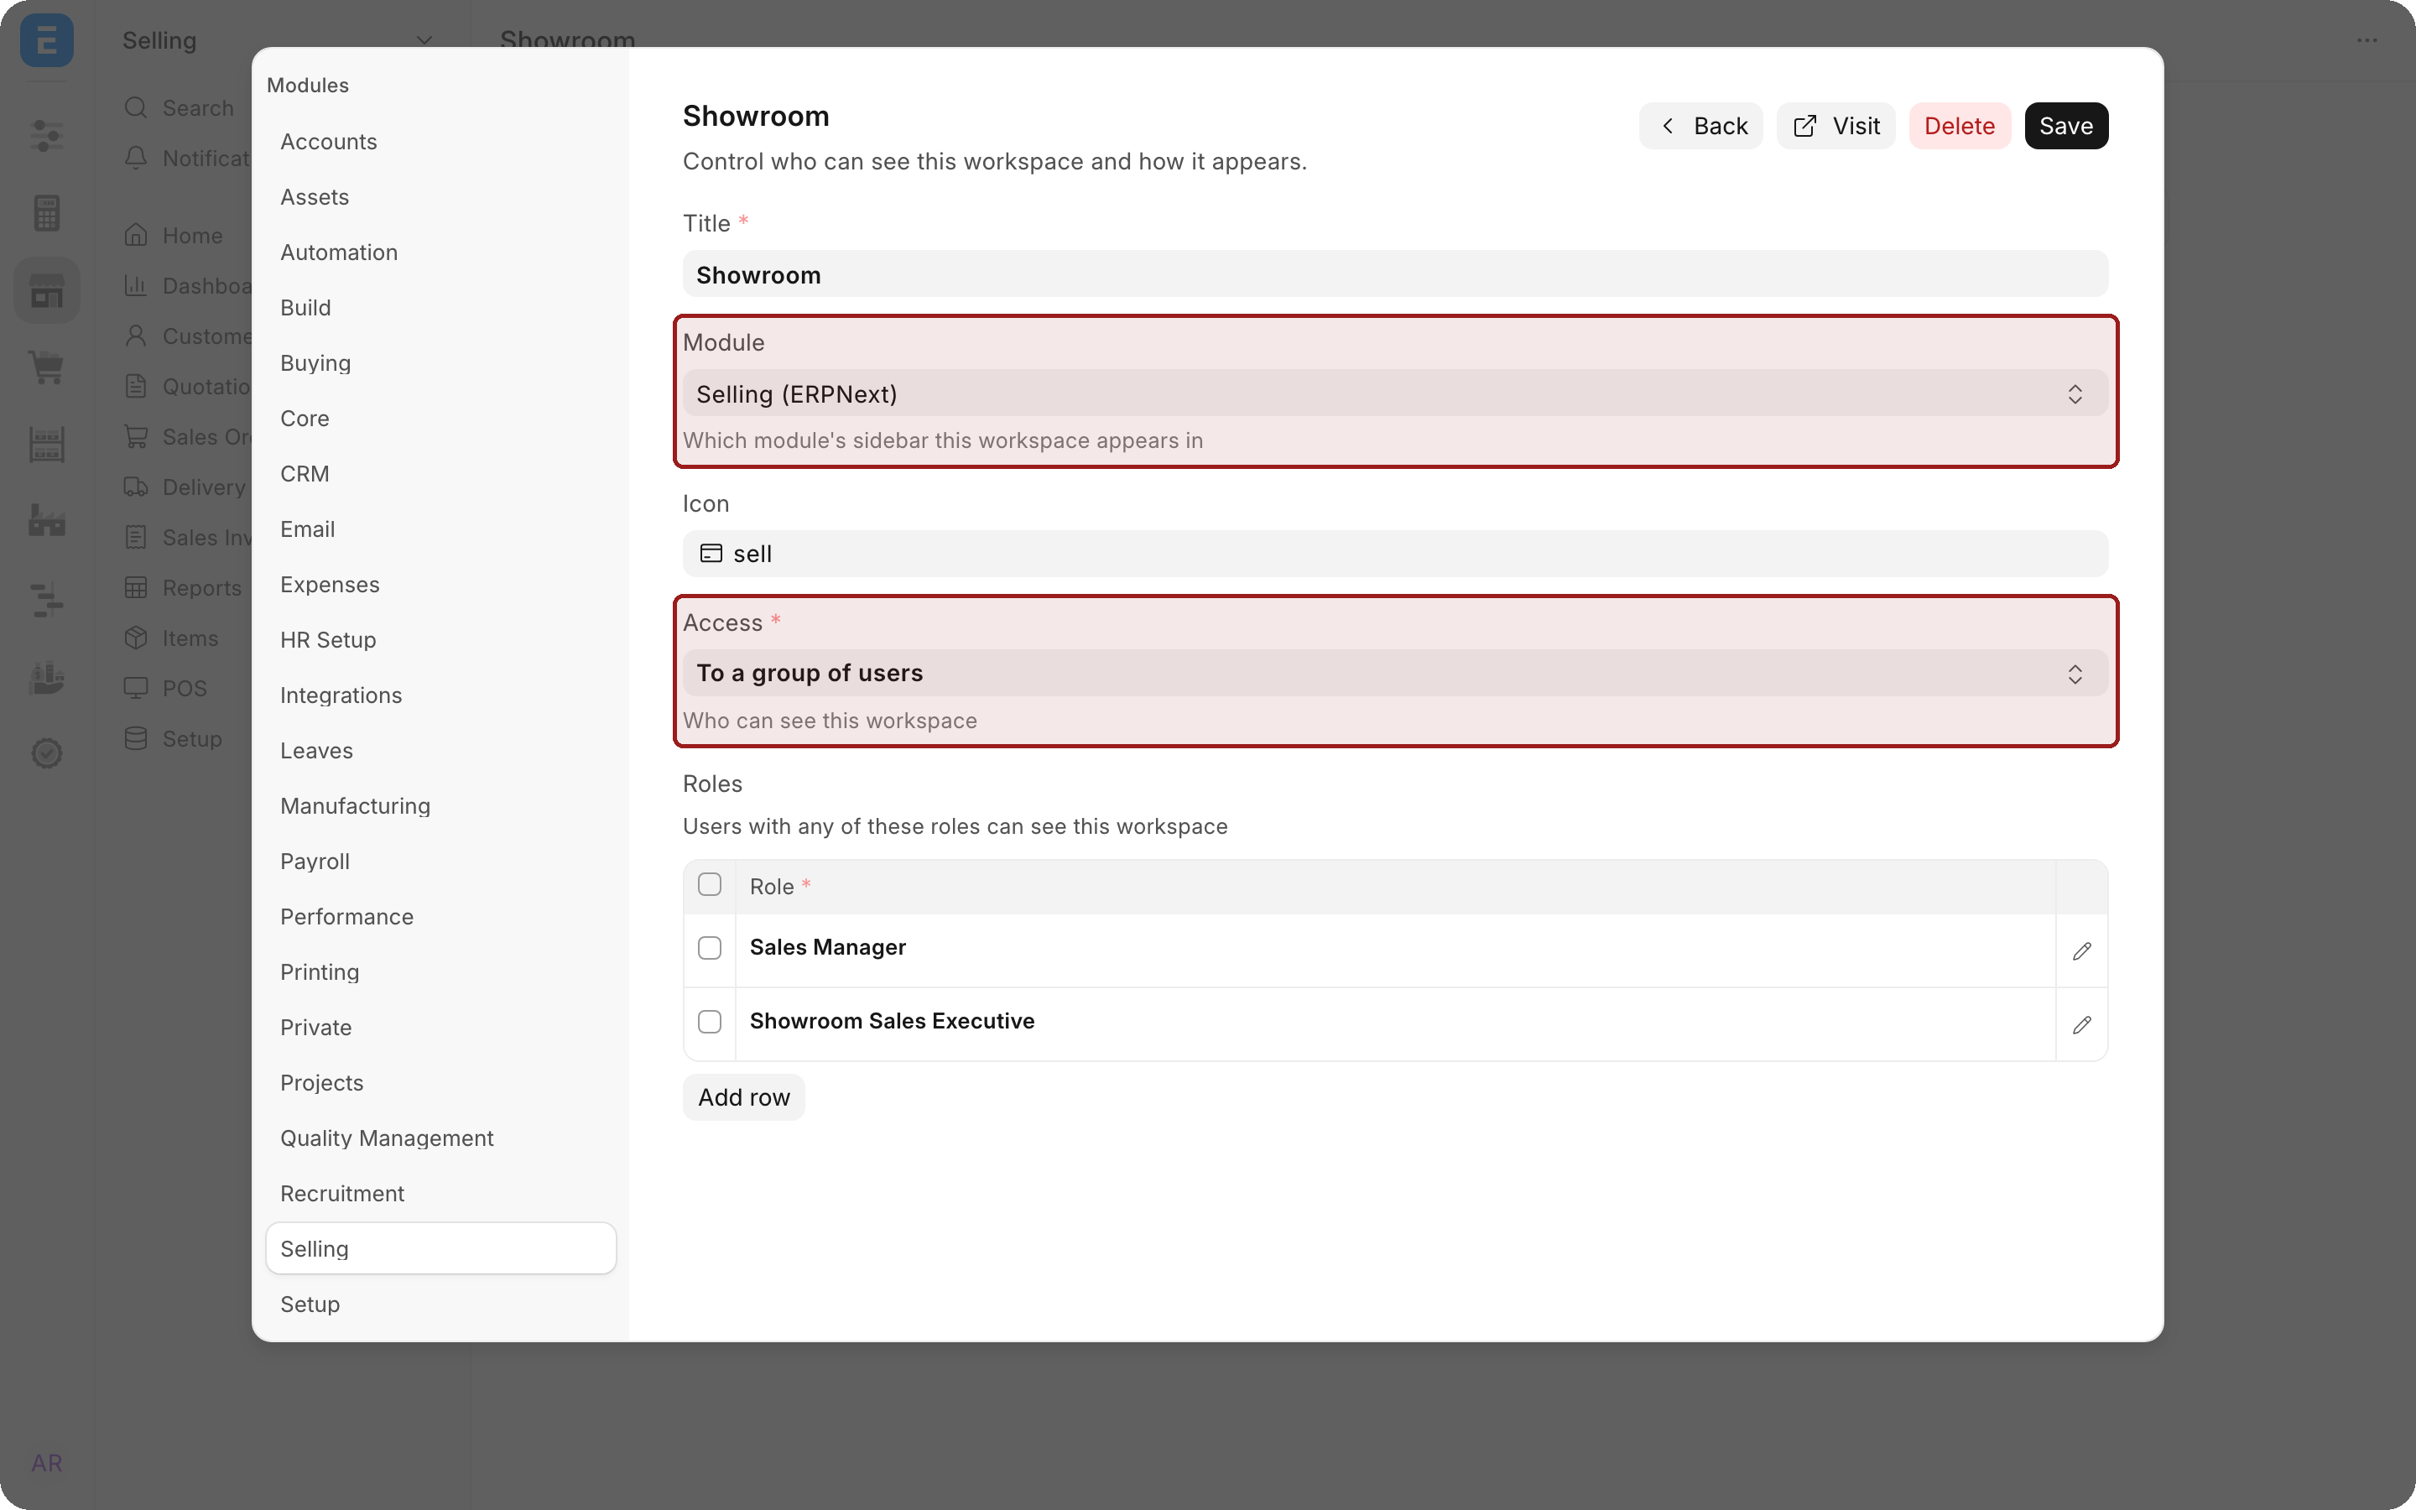Screen dimensions: 2416x1510
Task: Select CRM in the Modules list
Action: [x=441, y=473]
